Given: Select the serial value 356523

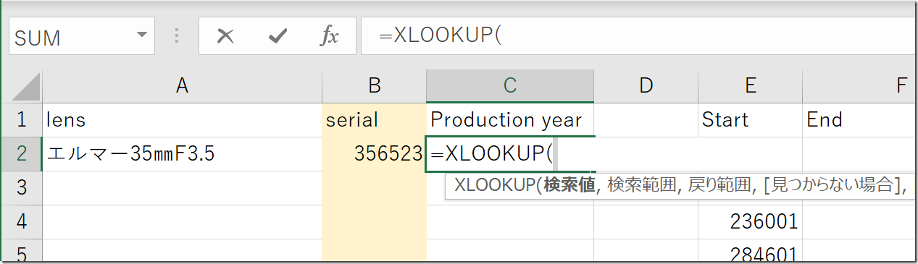Looking at the screenshot, I should tap(374, 154).
